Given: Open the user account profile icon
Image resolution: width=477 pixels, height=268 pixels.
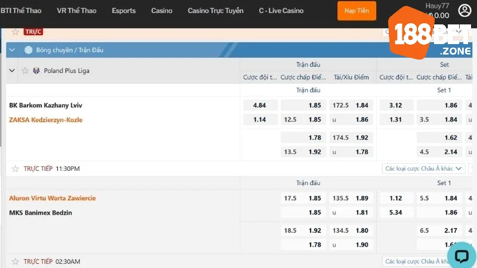Looking at the screenshot, I should click(x=464, y=11).
